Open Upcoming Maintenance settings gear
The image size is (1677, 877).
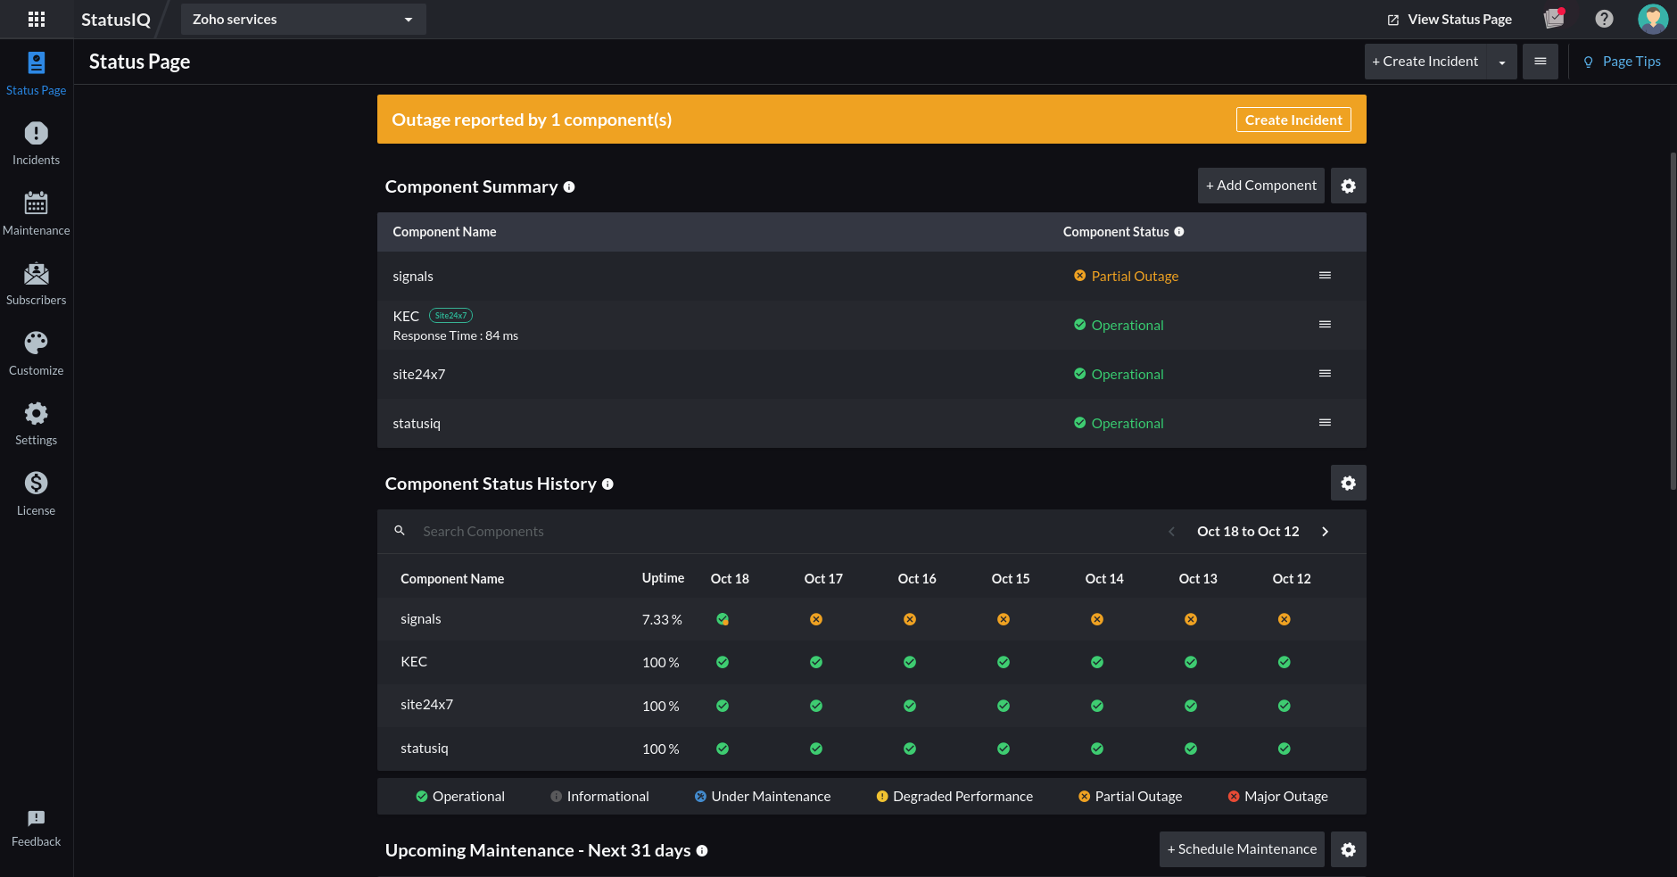[x=1349, y=849]
